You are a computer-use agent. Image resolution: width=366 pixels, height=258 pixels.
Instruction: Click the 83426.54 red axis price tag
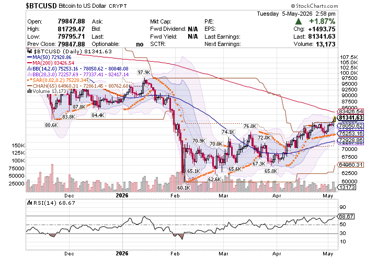click(x=351, y=112)
